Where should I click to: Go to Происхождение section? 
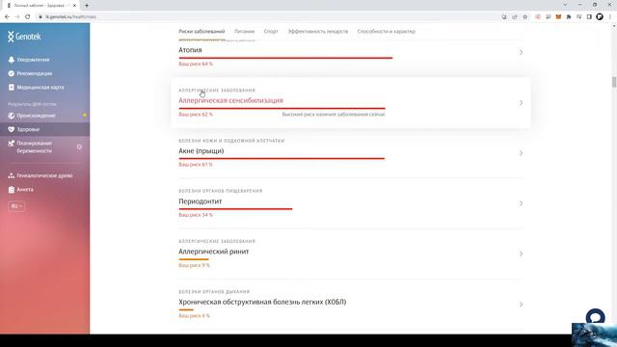36,116
